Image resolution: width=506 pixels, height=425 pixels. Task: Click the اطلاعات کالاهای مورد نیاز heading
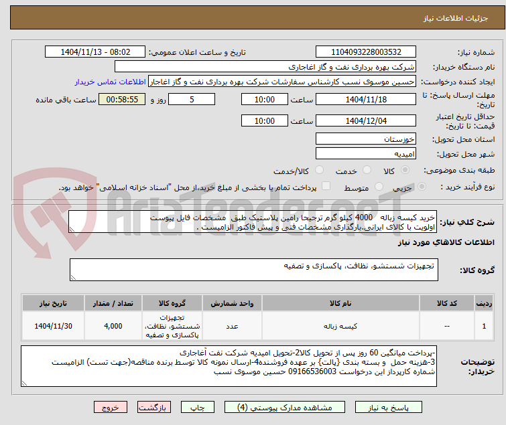[x=446, y=242]
